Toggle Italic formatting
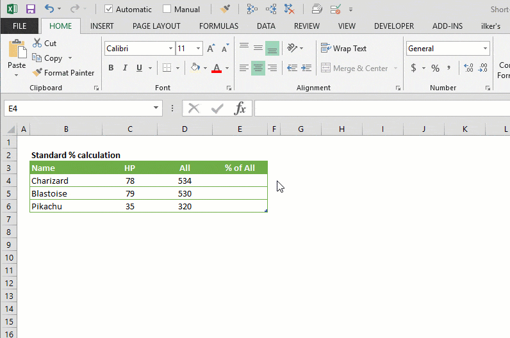 tap(125, 68)
